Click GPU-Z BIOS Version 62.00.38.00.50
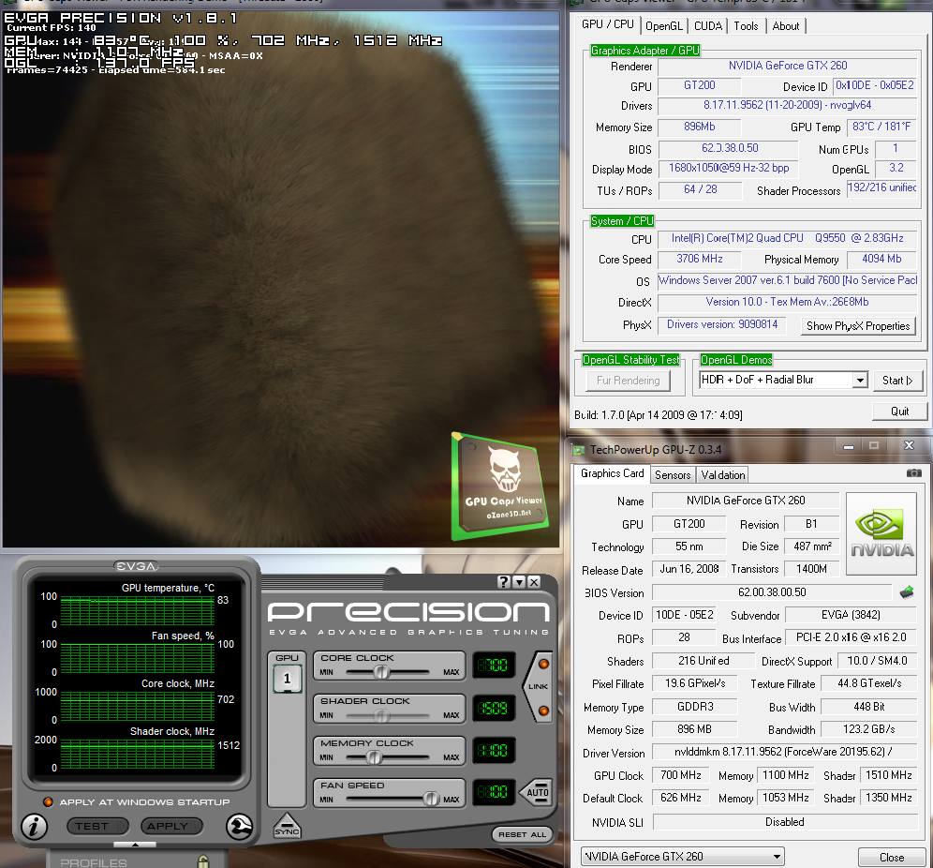The height and width of the screenshot is (868, 933). (x=772, y=592)
